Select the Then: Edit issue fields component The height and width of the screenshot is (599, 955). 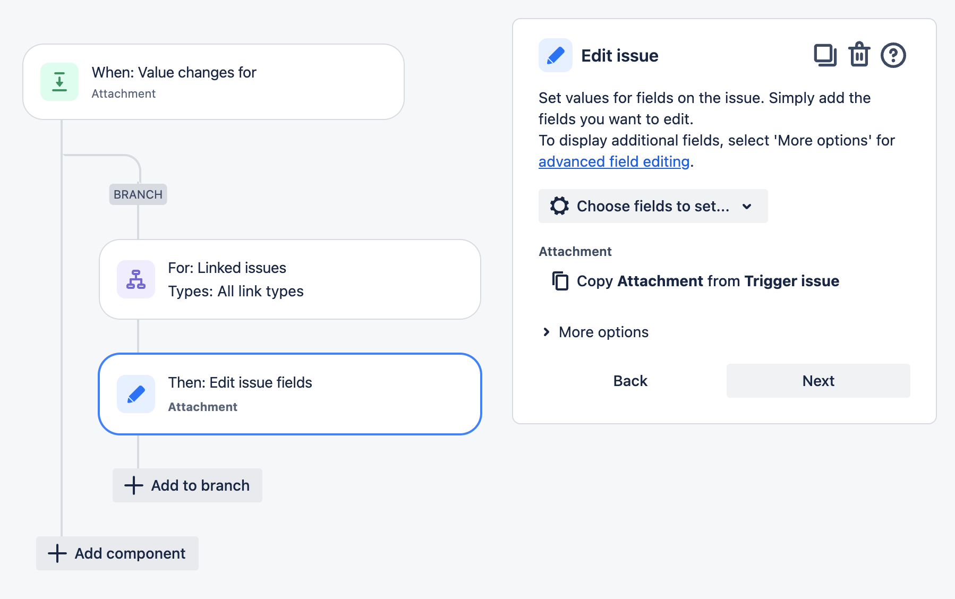click(x=289, y=393)
